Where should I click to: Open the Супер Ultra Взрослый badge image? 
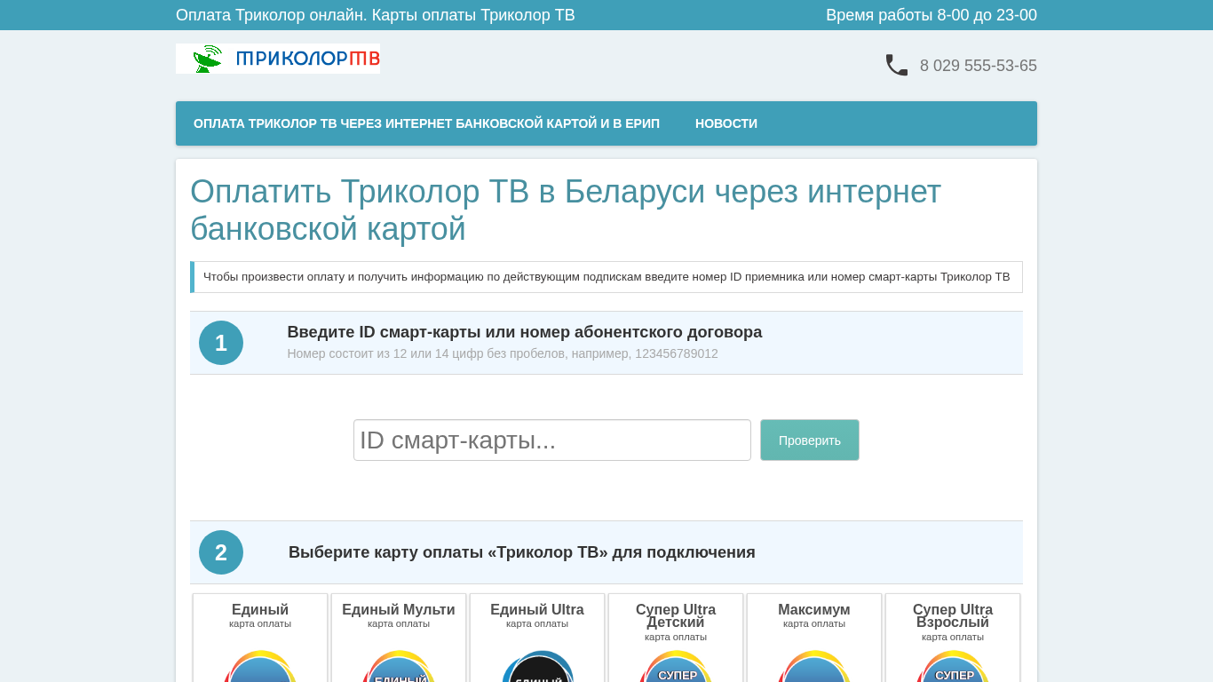[953, 666]
